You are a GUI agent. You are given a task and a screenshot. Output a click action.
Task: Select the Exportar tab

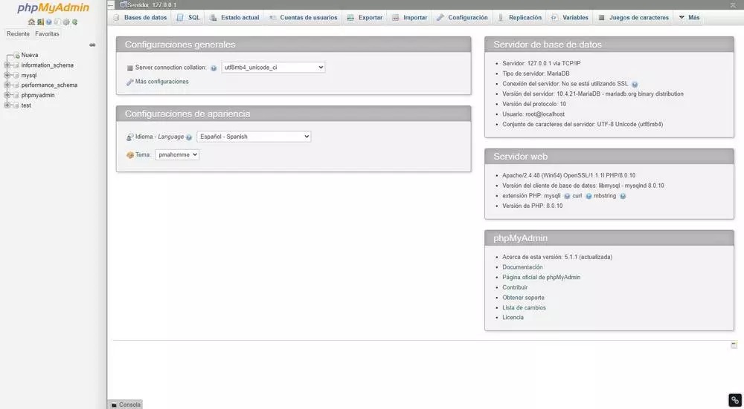tap(365, 18)
